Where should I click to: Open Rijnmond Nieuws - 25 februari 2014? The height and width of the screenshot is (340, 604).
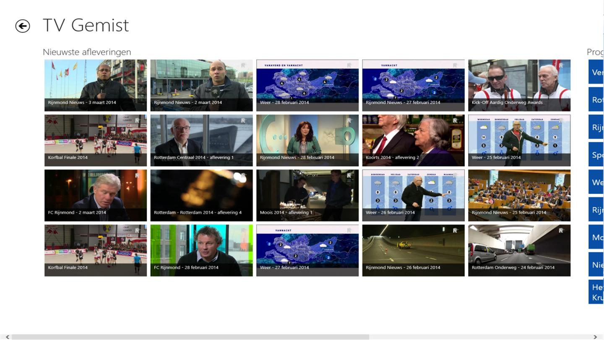(x=519, y=196)
